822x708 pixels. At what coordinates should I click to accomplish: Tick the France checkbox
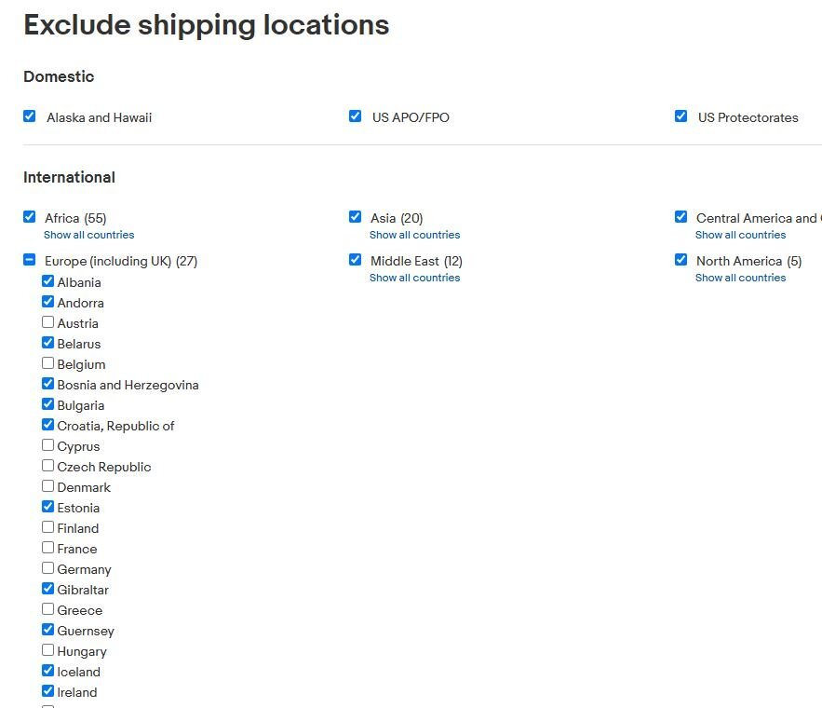[47, 548]
